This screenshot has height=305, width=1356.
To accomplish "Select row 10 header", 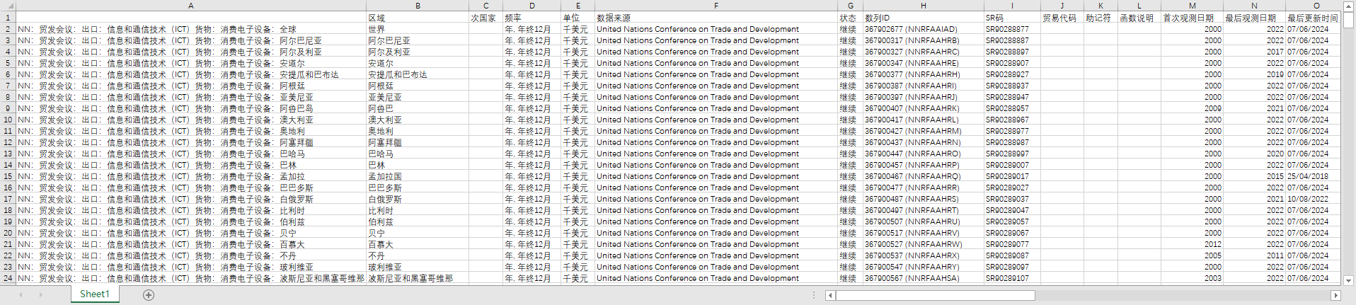I will [8, 120].
